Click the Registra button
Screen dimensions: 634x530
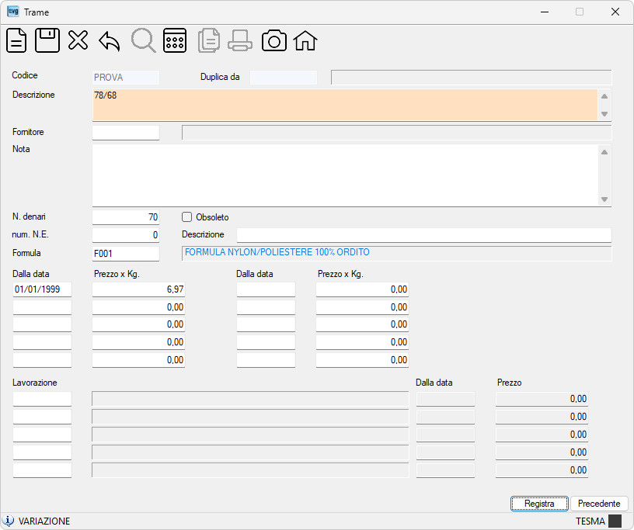[539, 504]
